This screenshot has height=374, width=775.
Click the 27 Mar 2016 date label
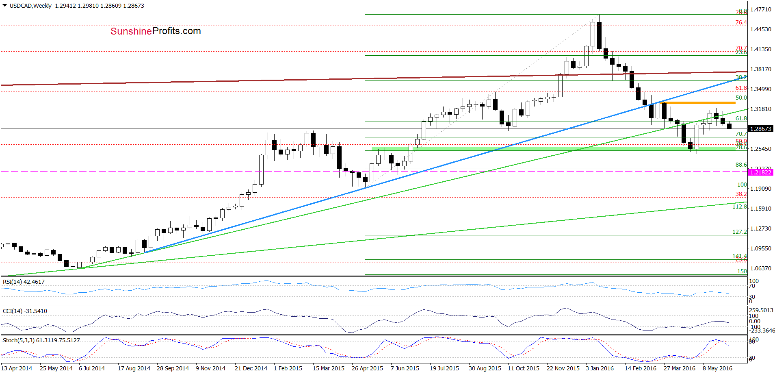pyautogui.click(x=680, y=368)
